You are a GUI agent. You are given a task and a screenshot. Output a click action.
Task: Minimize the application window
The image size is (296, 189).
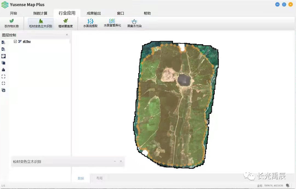tap(277, 5)
